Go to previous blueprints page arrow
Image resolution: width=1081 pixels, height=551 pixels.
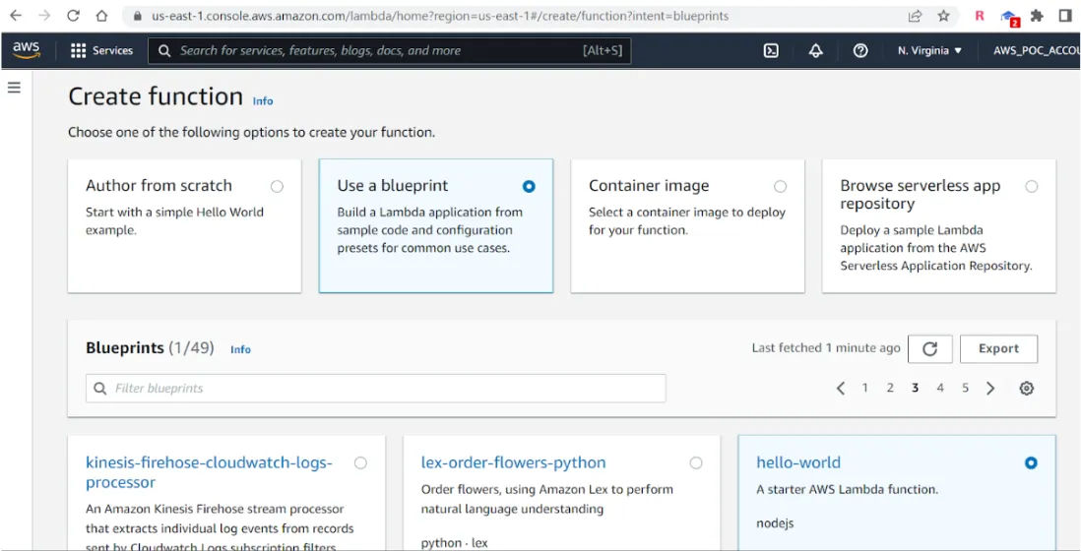click(x=841, y=389)
